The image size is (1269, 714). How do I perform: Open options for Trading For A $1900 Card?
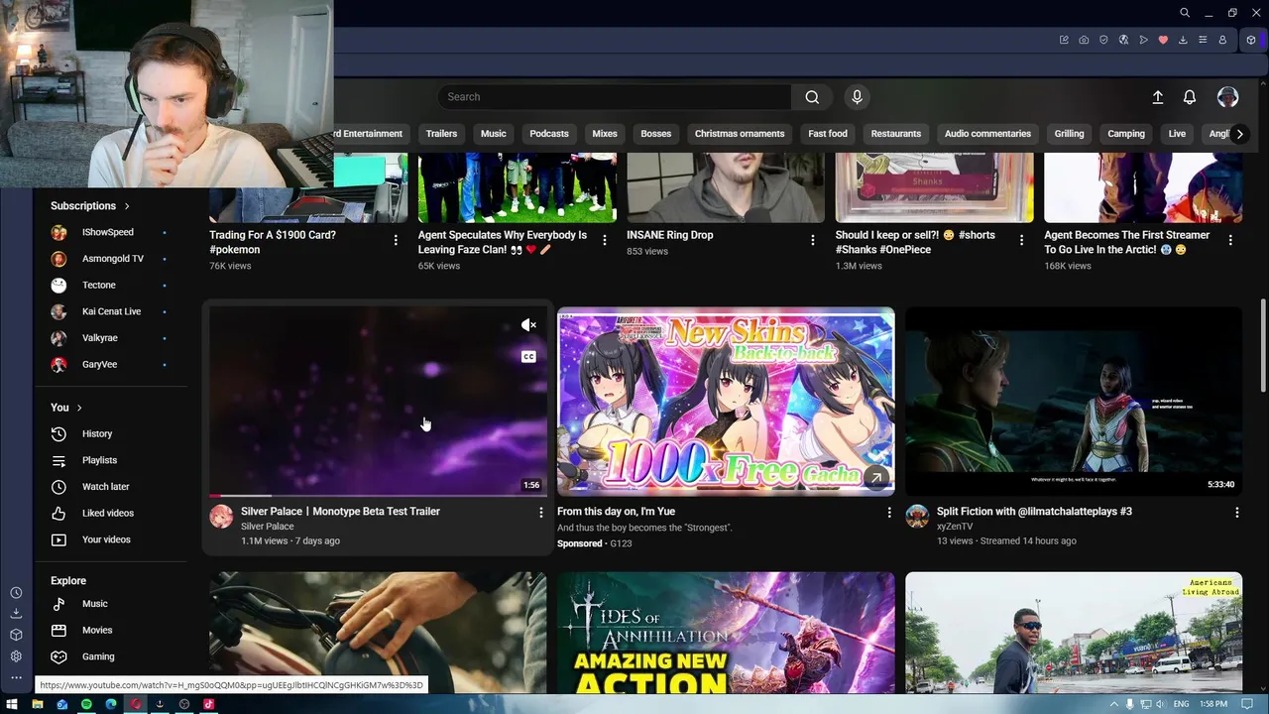coord(395,240)
